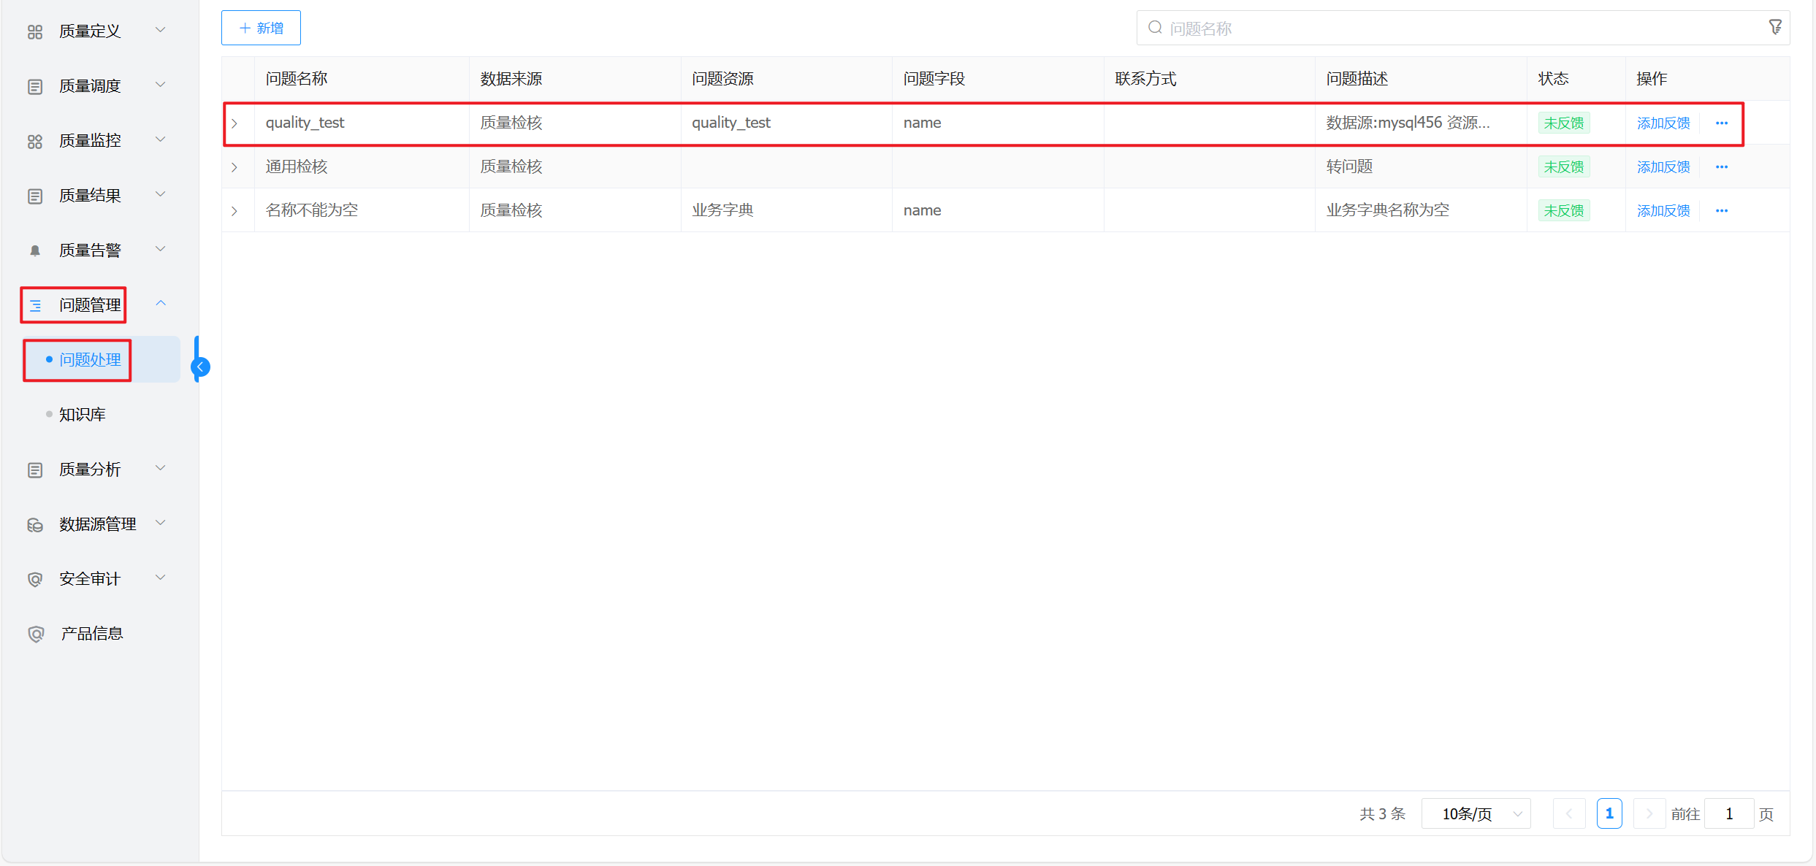This screenshot has height=866, width=1816.
Task: Click 添加反馈 link for quality_test
Action: pos(1663,123)
